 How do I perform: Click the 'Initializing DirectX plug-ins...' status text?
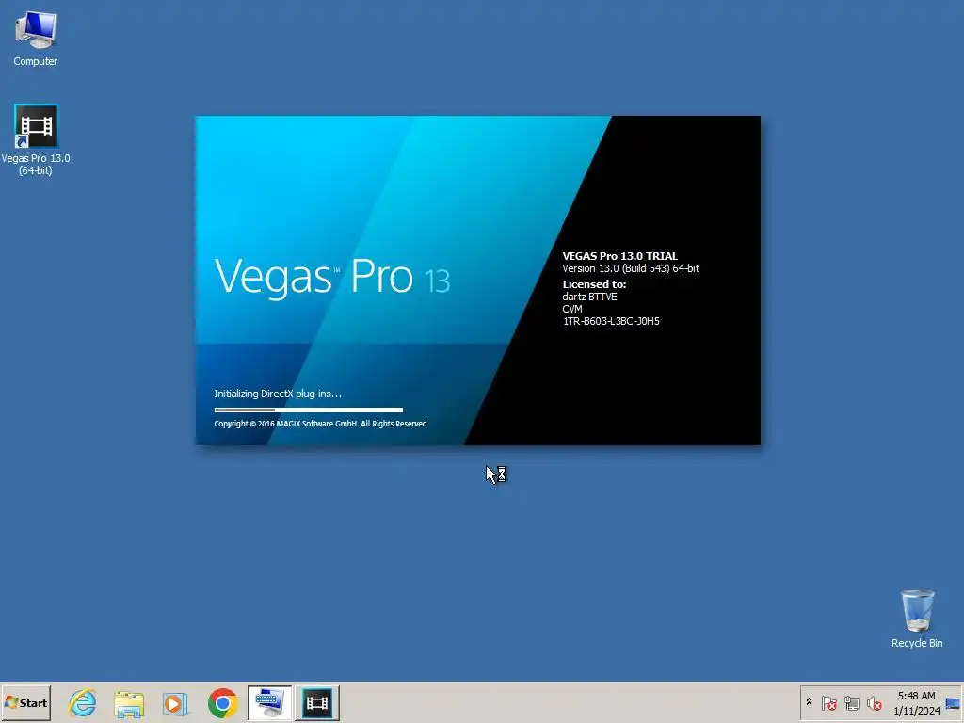[278, 394]
